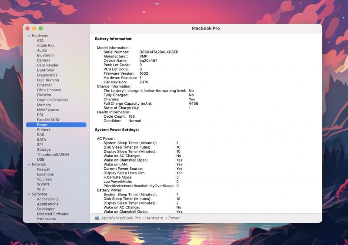This screenshot has height=245, width=348.
Task: Click Apple's MacBook Pro in path bar
Action: point(121,218)
